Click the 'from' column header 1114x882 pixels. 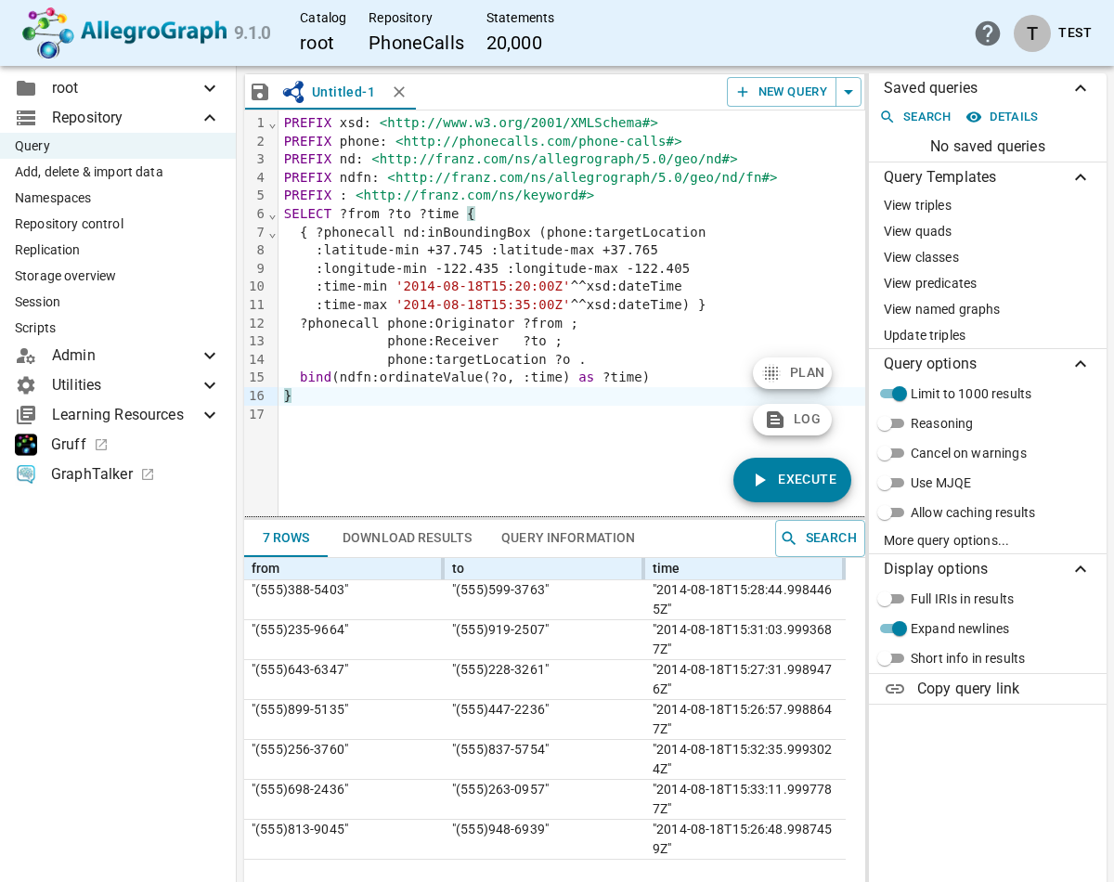(x=343, y=568)
